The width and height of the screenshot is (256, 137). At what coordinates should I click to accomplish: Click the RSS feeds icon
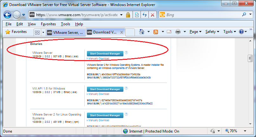coord(156,32)
